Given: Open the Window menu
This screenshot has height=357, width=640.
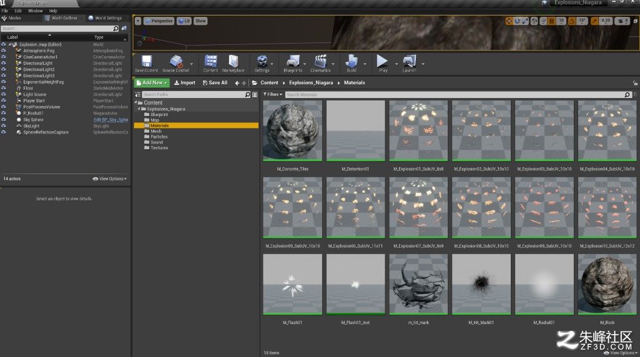Looking at the screenshot, I should coord(35,11).
